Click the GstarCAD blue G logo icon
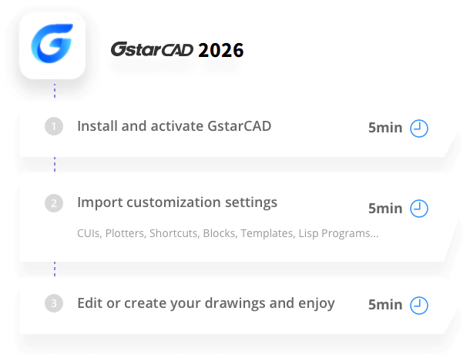This screenshot has width=470, height=361. [x=53, y=43]
